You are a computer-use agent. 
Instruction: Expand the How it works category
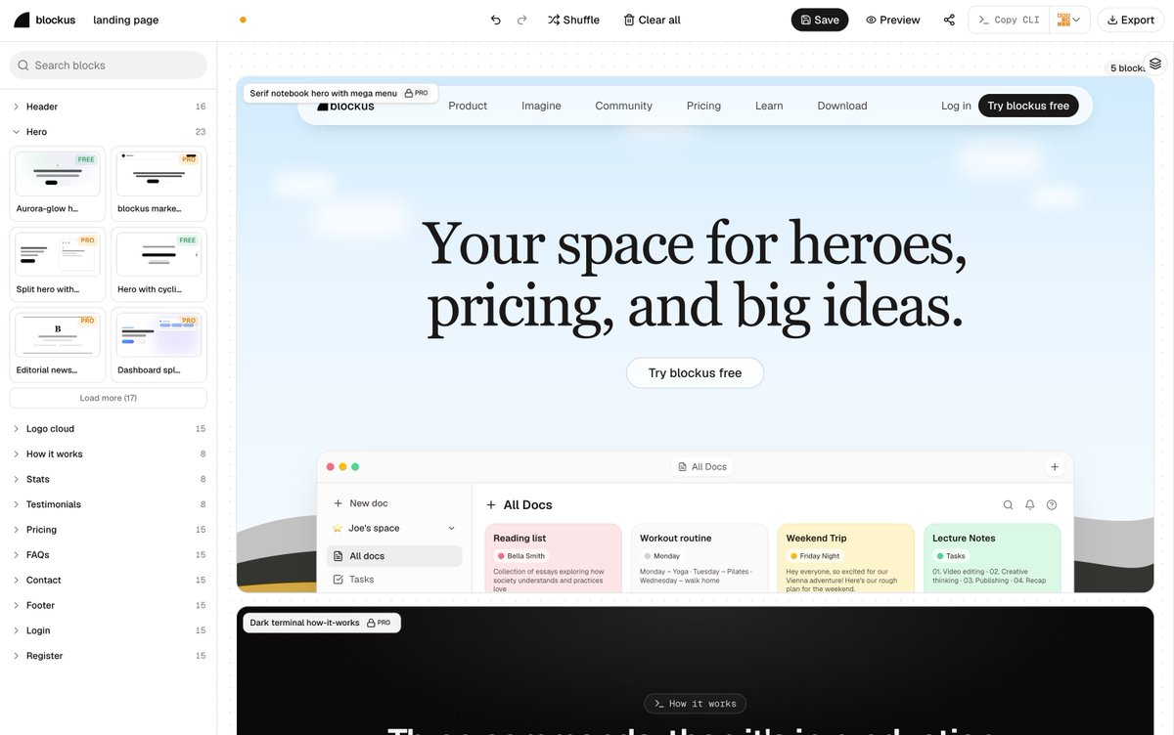coord(108,454)
